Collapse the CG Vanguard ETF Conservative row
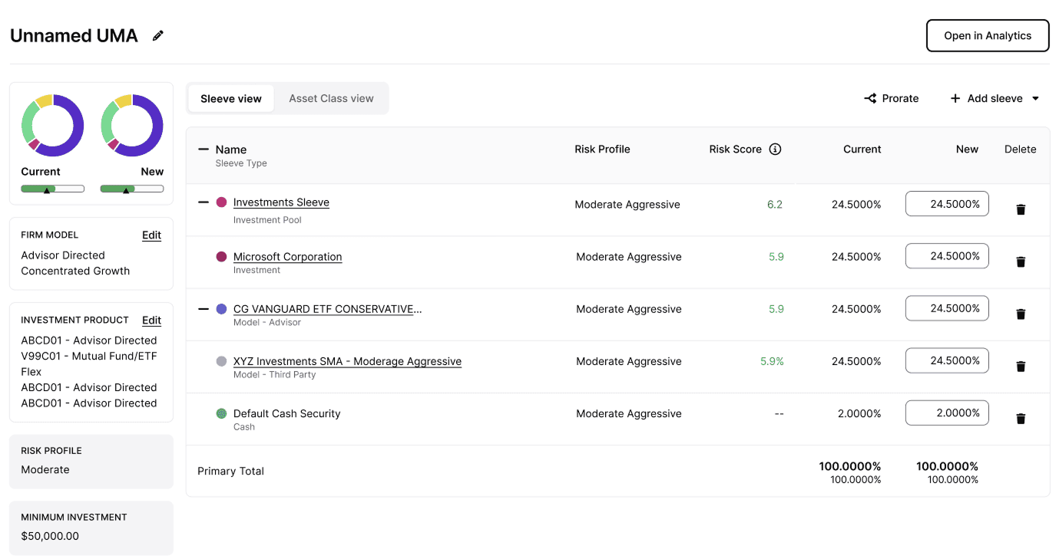Image resolution: width=1059 pixels, height=559 pixels. click(204, 309)
